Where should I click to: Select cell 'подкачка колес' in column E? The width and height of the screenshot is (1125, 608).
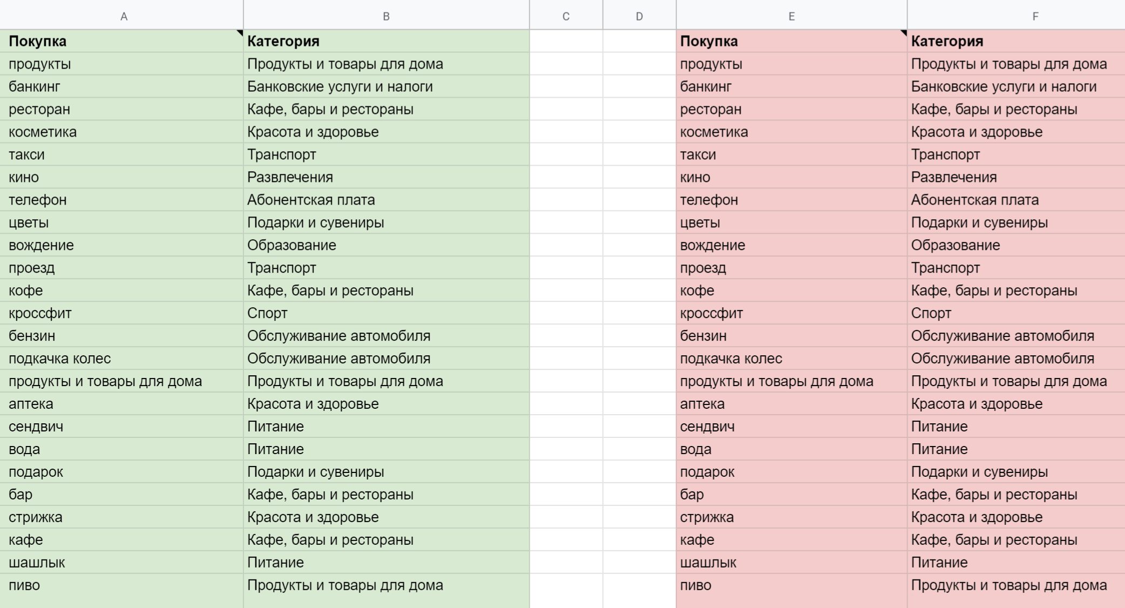click(x=792, y=359)
